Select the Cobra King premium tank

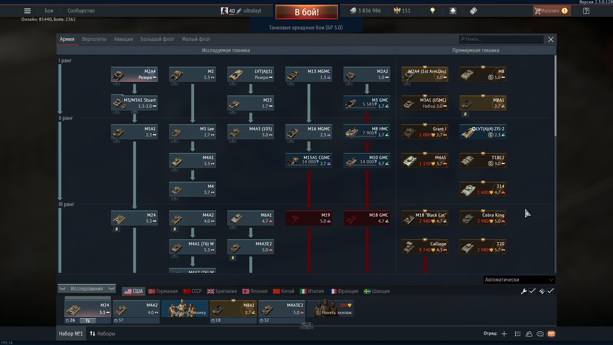tap(483, 218)
